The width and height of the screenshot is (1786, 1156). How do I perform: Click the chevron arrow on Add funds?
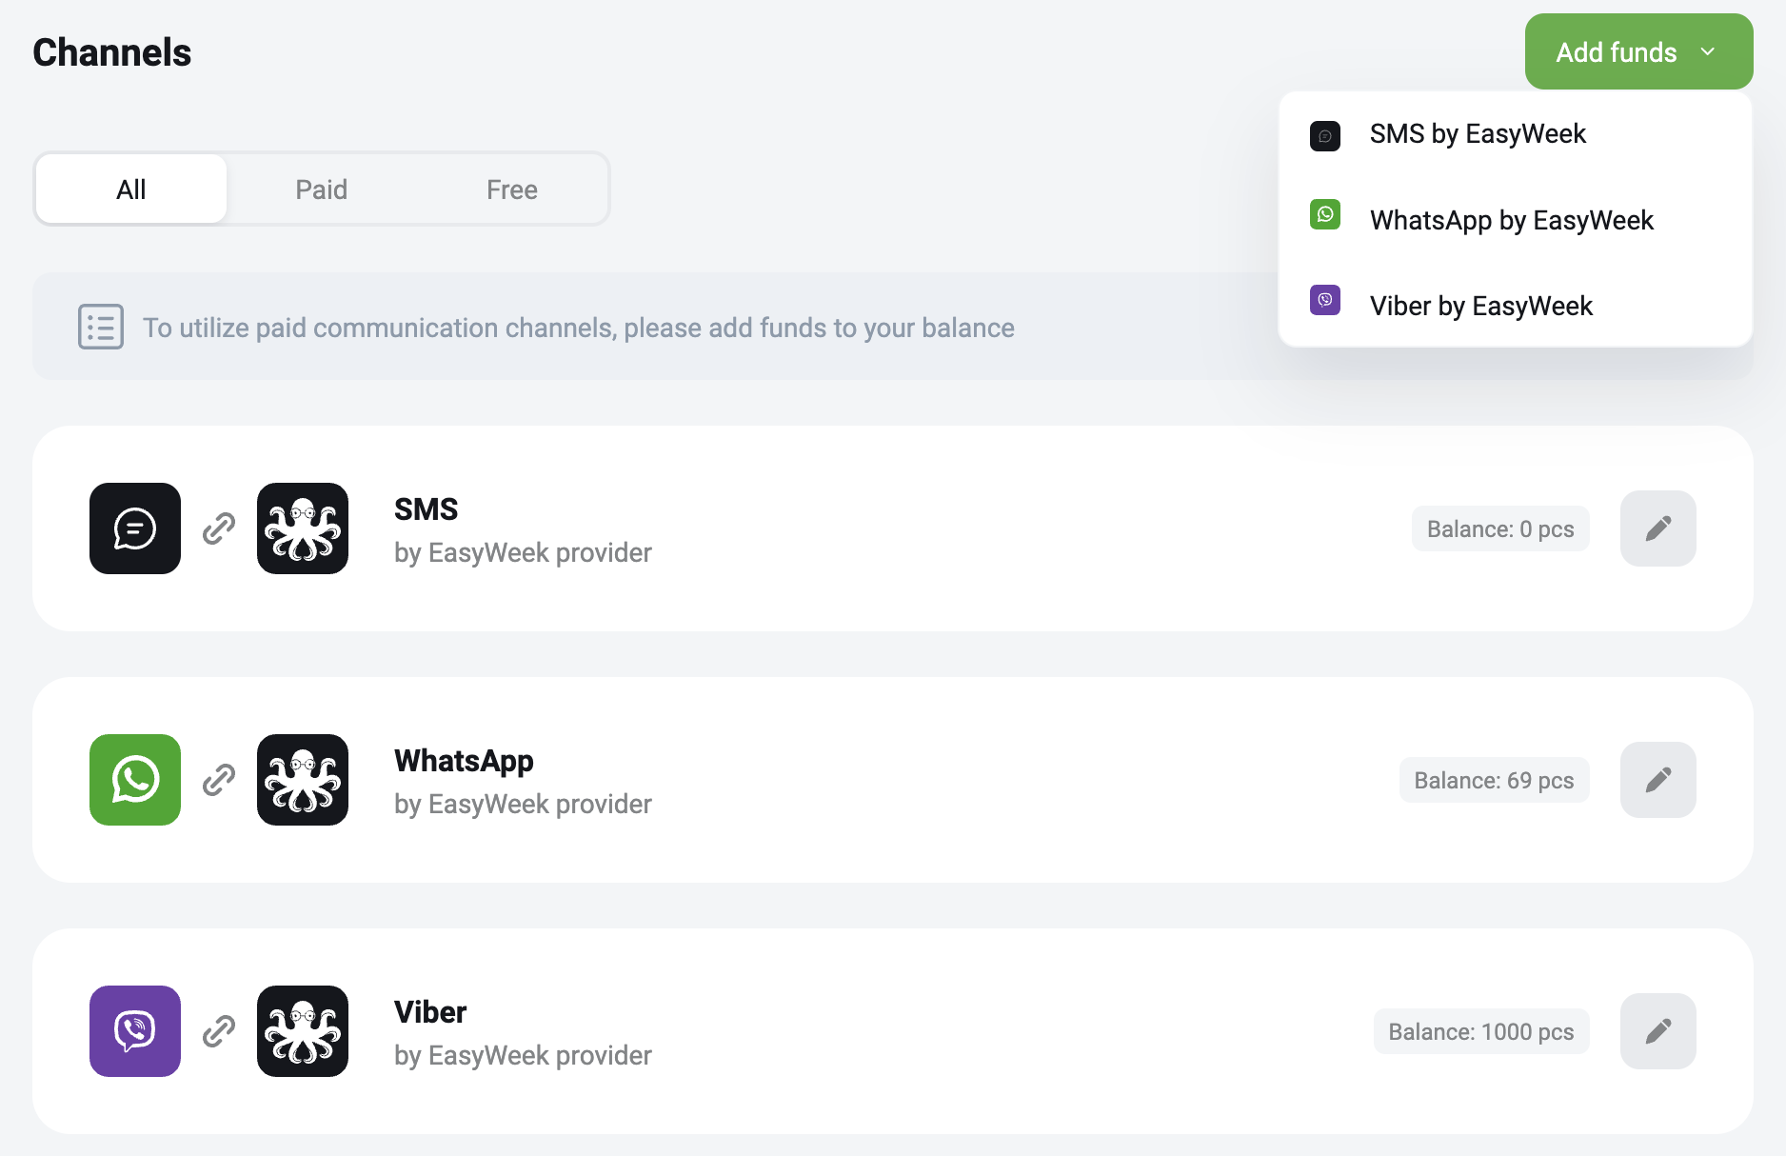click(1708, 51)
